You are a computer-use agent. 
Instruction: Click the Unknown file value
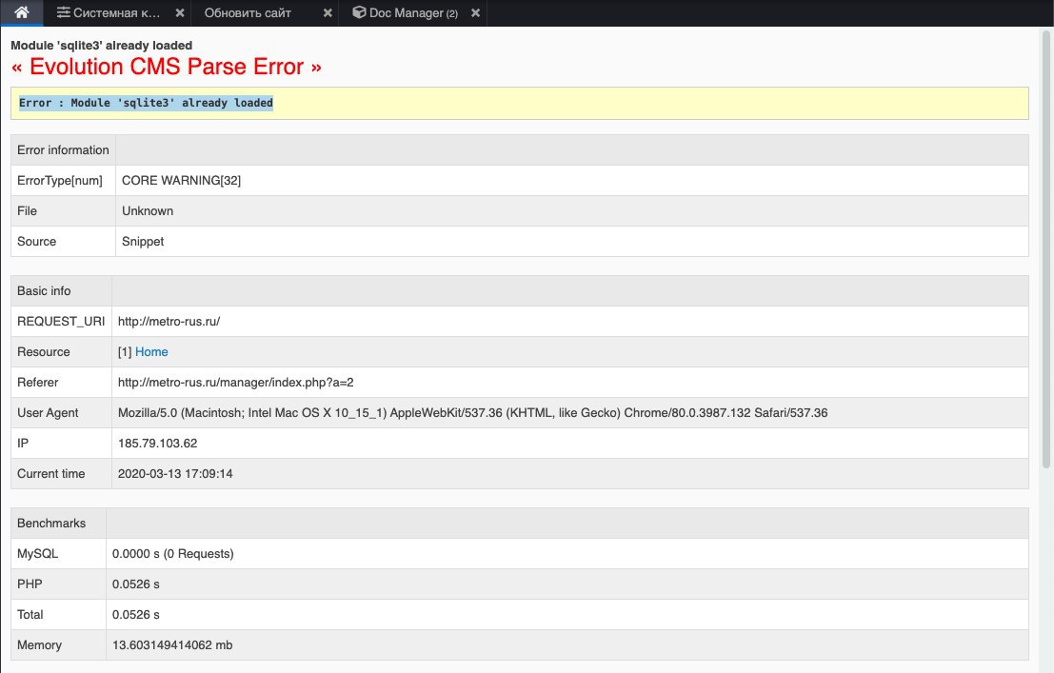[148, 210]
